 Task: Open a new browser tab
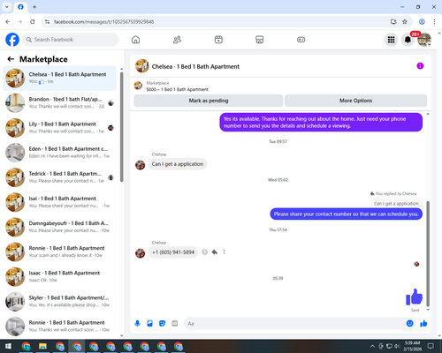coord(34,7)
